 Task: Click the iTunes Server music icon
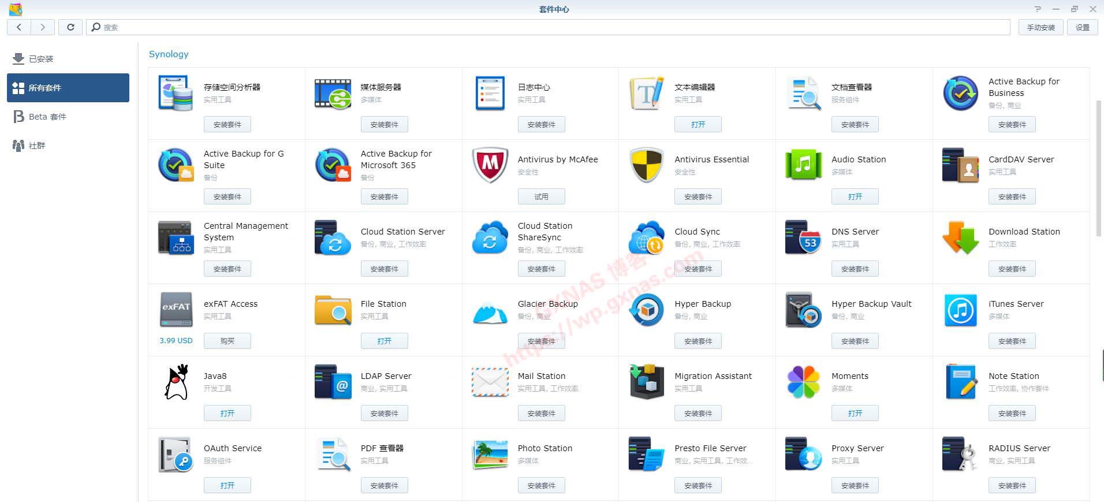[960, 310]
